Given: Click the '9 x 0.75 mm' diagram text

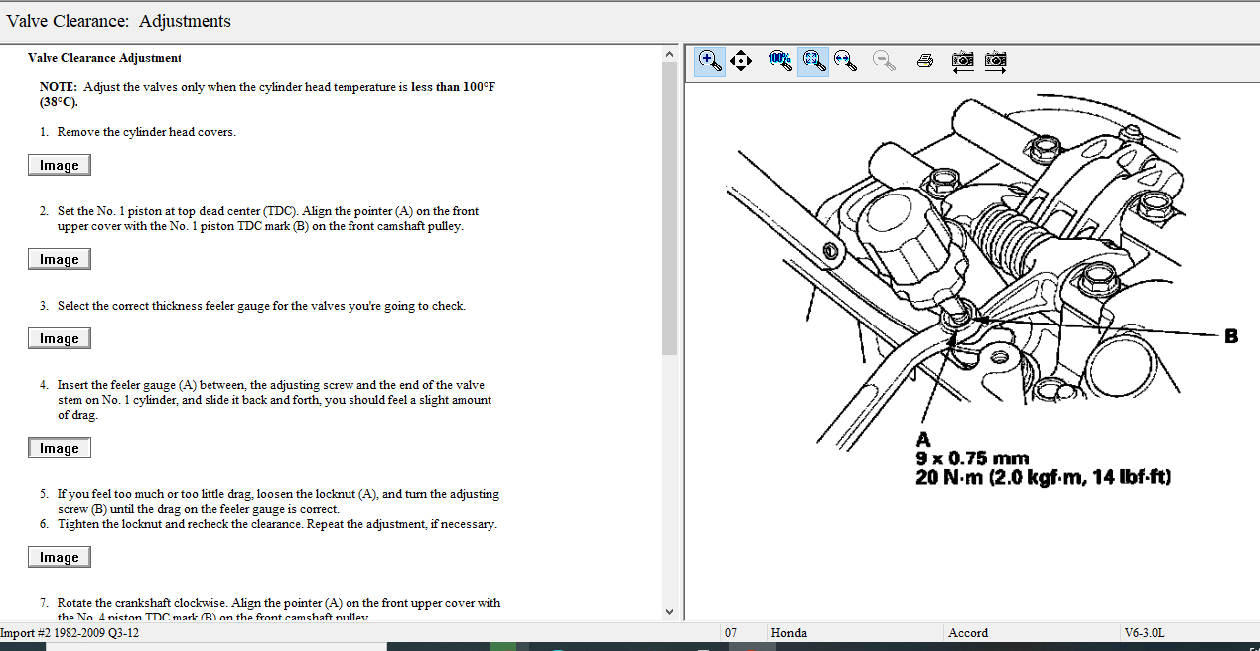Looking at the screenshot, I should [x=972, y=458].
